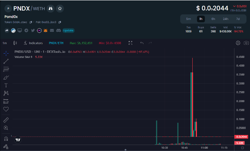Image resolution: width=250 pixels, height=151 pixels.
Task: Copy the pair address
Action: [x=60, y=22]
